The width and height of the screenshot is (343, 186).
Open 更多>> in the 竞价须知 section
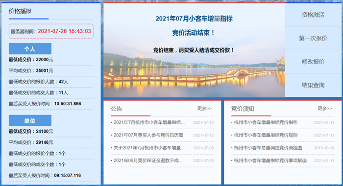[324, 108]
